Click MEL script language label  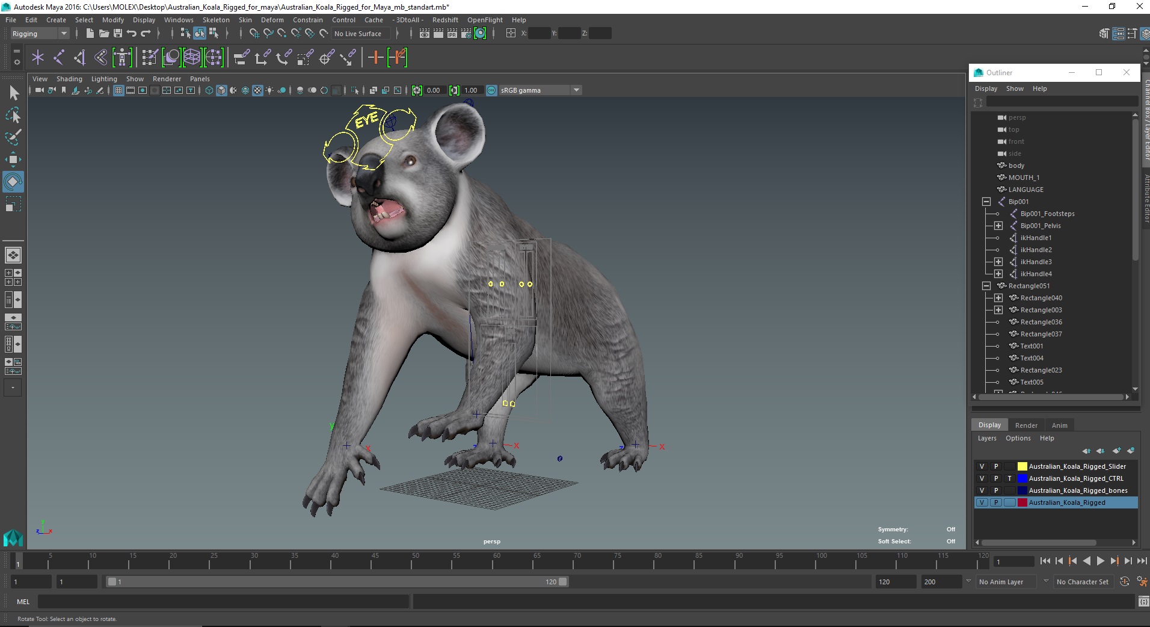(x=23, y=601)
